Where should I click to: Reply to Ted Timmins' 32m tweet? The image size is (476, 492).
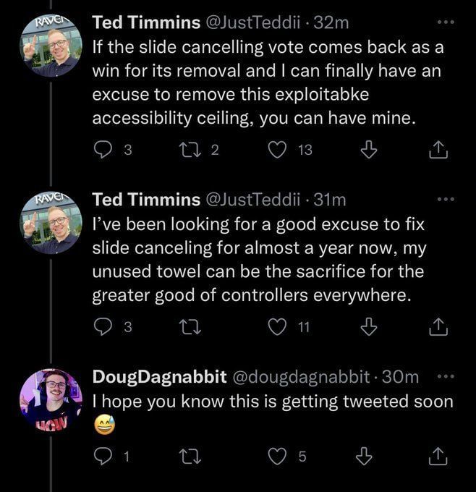pos(104,150)
